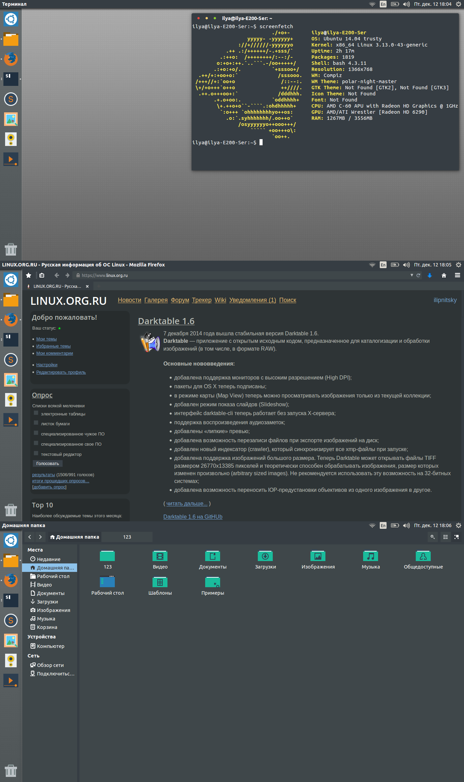The width and height of the screenshot is (464, 782).
Task: Open Wi-Fi indicator in Терминал top panel
Action: (x=372, y=4)
